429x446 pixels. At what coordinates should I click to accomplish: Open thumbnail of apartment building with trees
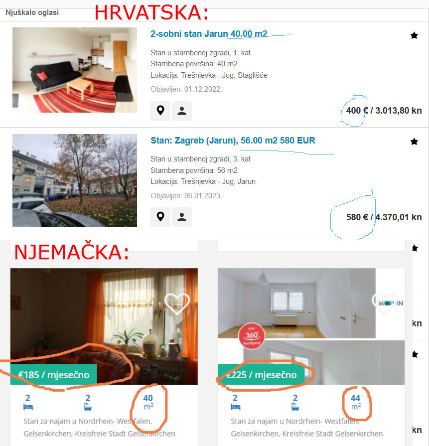point(75,180)
